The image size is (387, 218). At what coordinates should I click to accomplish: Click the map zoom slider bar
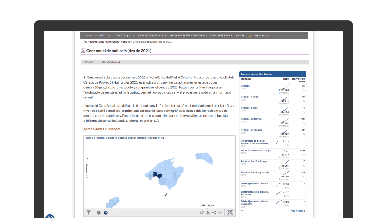[87, 170]
